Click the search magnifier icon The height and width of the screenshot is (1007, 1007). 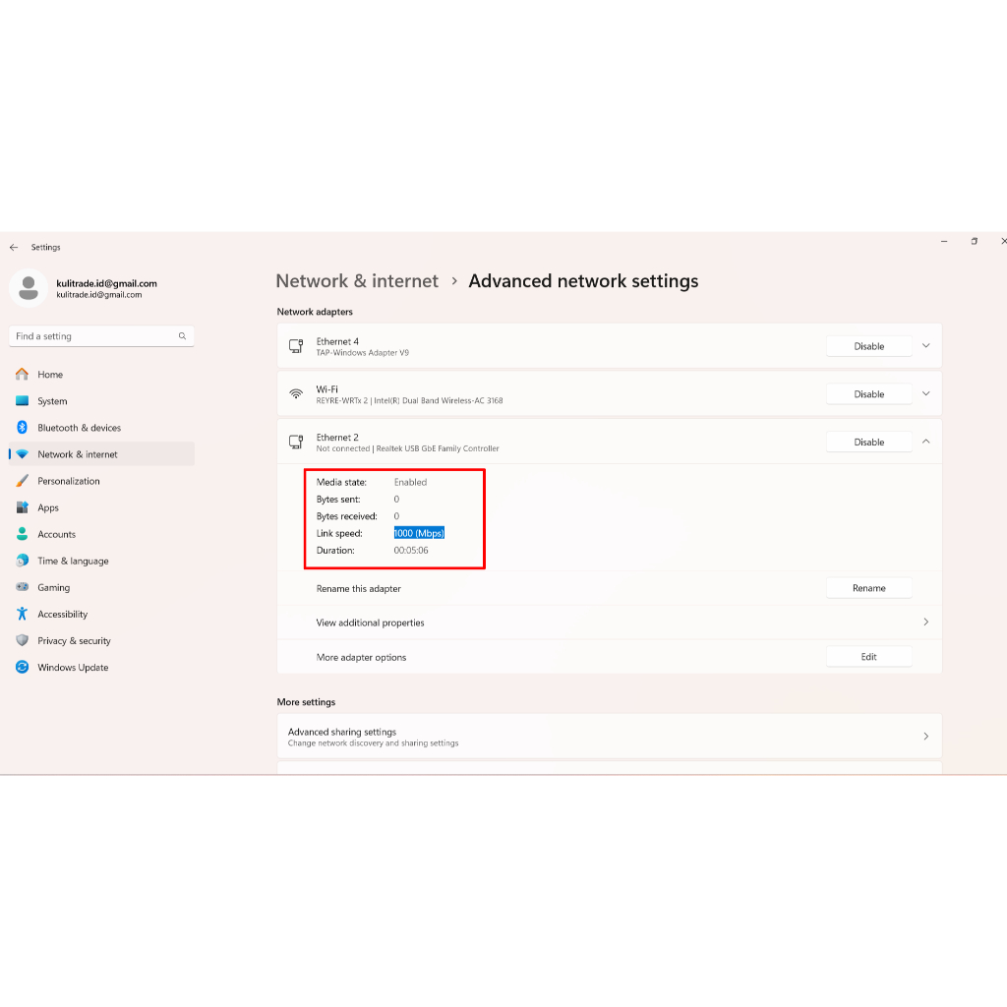[x=182, y=336]
